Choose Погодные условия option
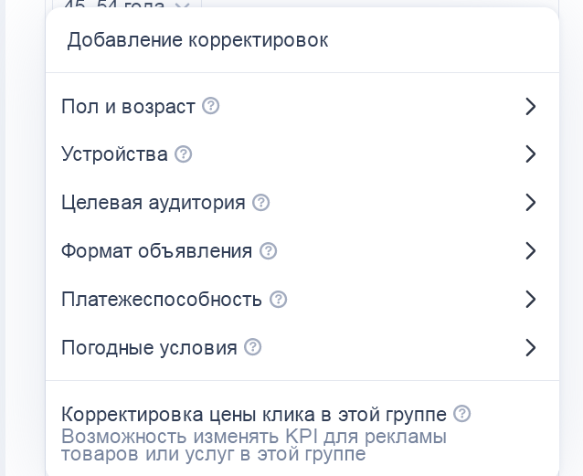 tap(149, 348)
